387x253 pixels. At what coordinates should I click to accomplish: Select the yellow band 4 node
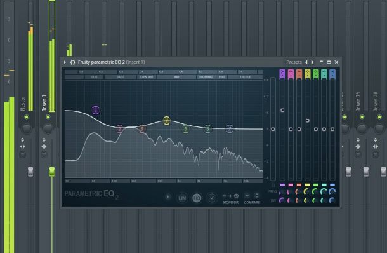(x=167, y=121)
